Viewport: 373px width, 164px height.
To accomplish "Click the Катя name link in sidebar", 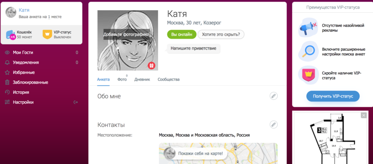I will pos(24,10).
